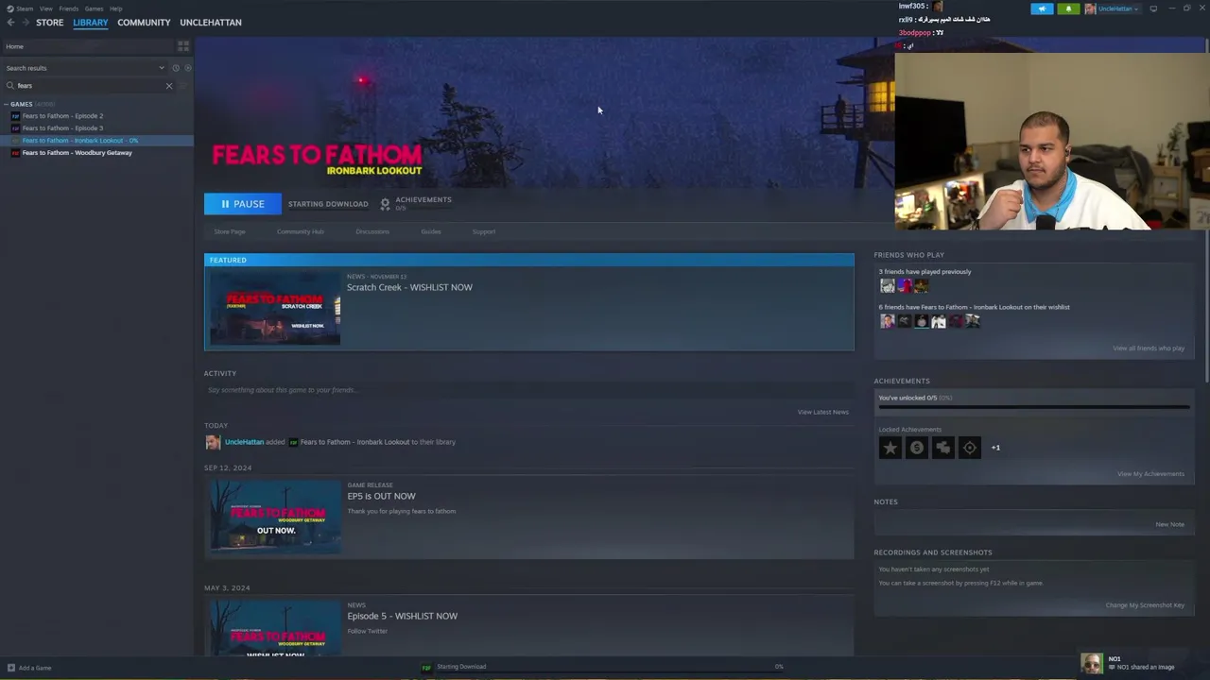Click the activity comment input field
1210x680 pixels.
(x=528, y=390)
